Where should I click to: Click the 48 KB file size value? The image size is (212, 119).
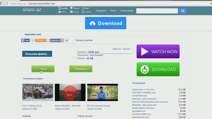click(x=90, y=58)
